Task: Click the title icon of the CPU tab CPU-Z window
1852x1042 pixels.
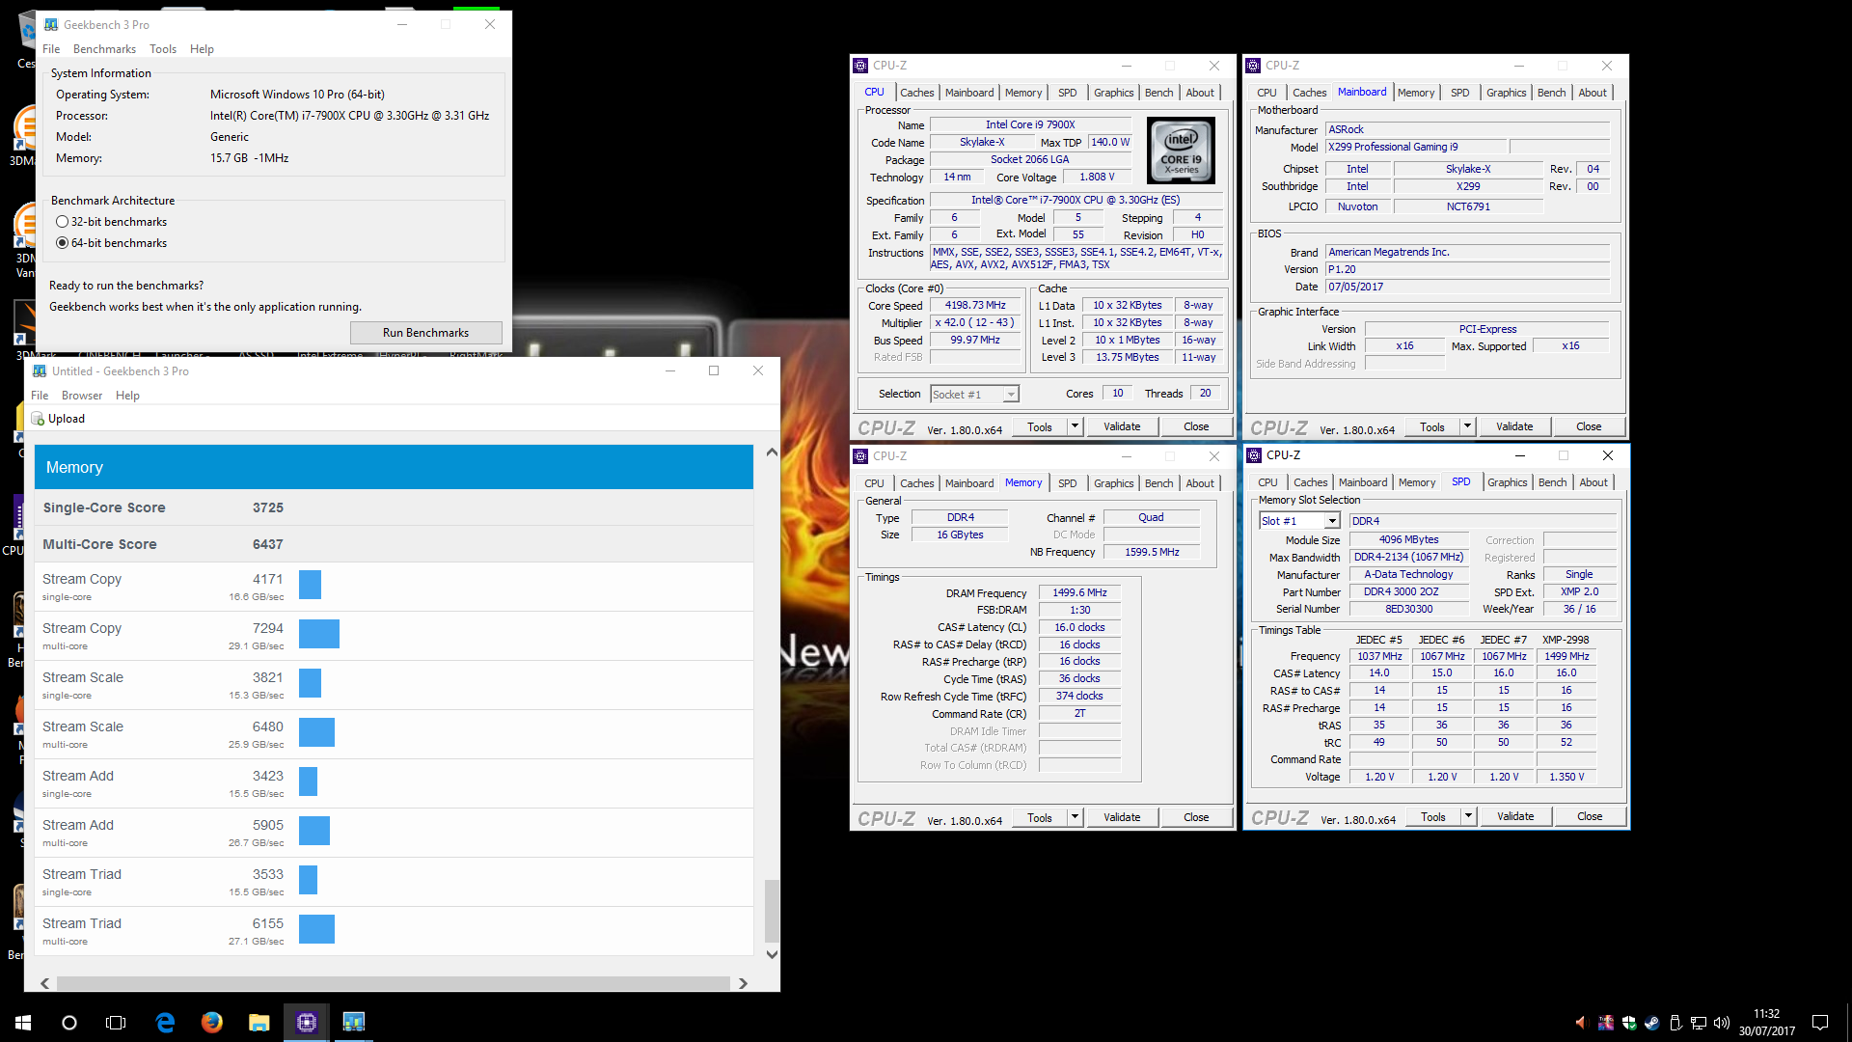Action: click(x=860, y=66)
